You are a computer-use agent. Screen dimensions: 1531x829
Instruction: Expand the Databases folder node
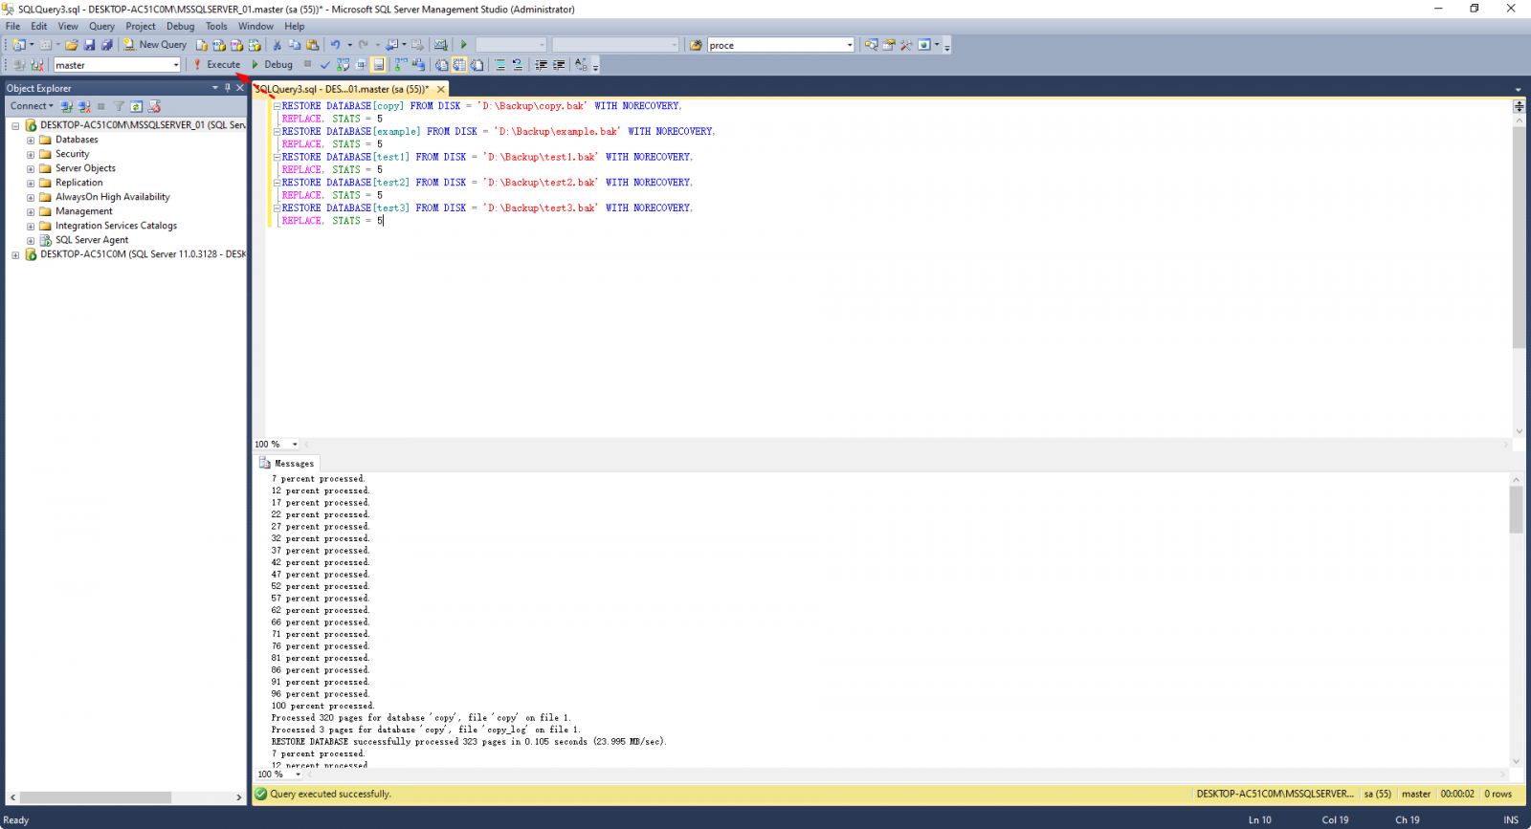(31, 140)
